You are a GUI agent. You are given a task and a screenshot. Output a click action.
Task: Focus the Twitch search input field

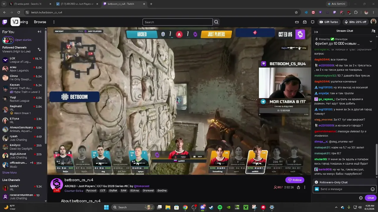pos(177,22)
